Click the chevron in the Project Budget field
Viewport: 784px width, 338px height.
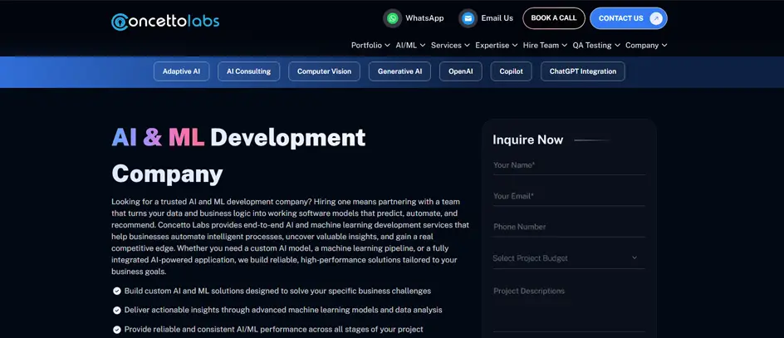coord(635,258)
